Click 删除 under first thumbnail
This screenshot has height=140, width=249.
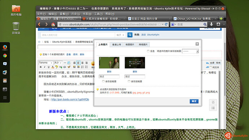click(109, 72)
